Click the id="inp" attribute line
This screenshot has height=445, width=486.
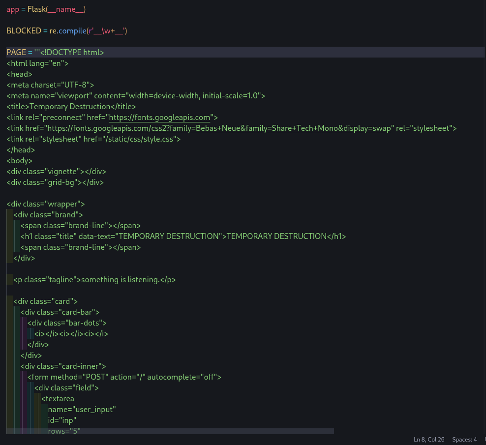[x=62, y=420]
